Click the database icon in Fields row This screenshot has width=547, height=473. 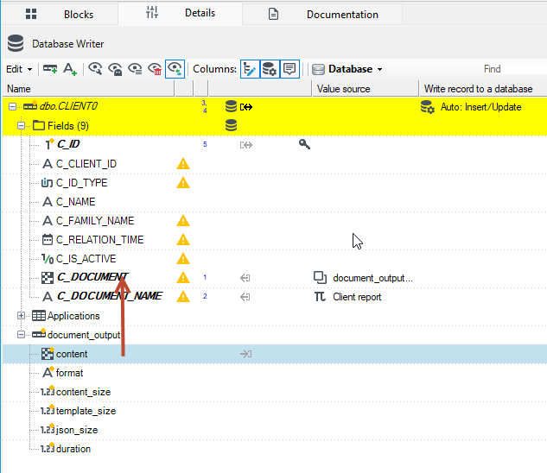pyautogui.click(x=231, y=125)
